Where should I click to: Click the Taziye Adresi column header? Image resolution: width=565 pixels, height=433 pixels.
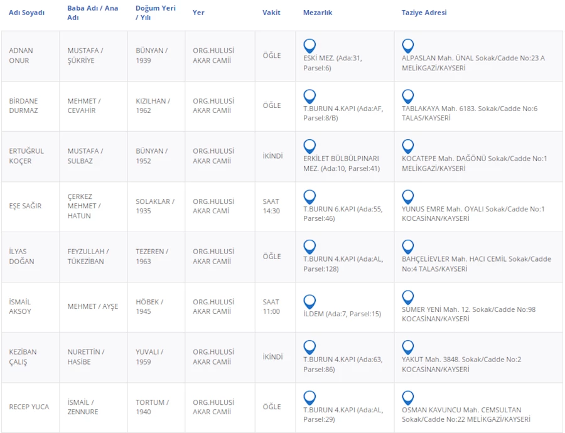click(424, 13)
